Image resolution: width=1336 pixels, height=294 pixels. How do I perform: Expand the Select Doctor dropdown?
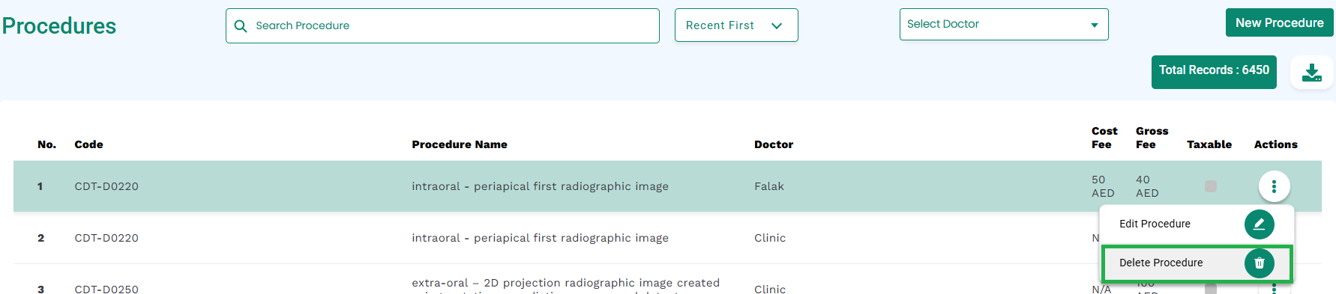(1004, 25)
